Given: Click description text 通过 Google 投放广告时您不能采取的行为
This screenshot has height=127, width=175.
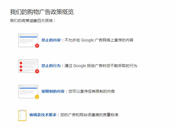Looking at the screenshot, I should click(x=101, y=66).
